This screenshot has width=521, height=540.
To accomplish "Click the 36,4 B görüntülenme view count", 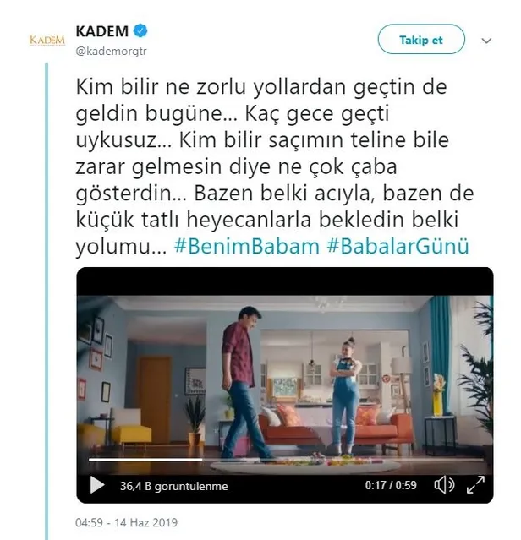I will pos(174,486).
